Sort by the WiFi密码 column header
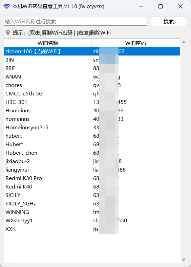The height and width of the screenshot is (267, 191). click(x=135, y=43)
